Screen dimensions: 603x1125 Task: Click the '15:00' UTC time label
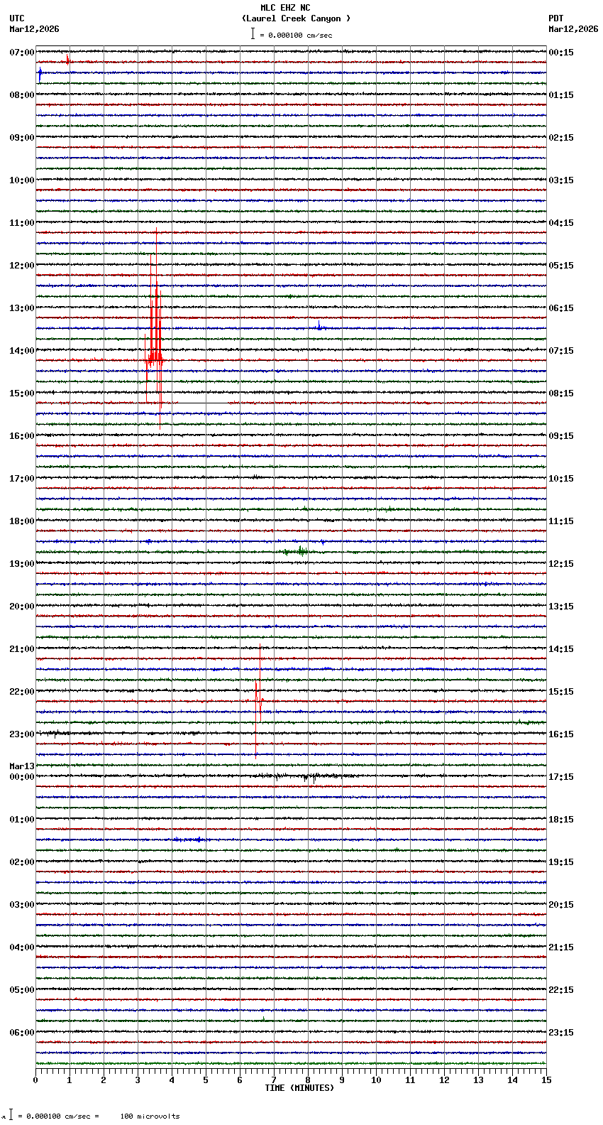coord(22,393)
